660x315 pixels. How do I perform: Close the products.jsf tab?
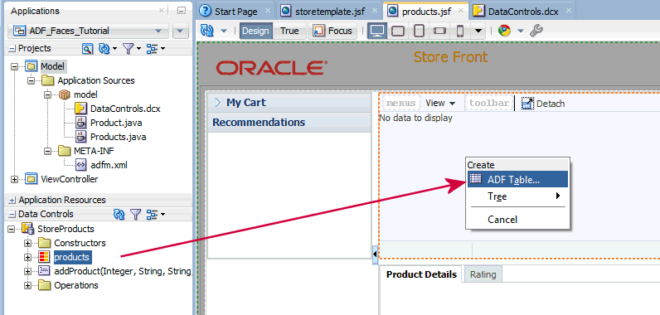click(x=462, y=11)
